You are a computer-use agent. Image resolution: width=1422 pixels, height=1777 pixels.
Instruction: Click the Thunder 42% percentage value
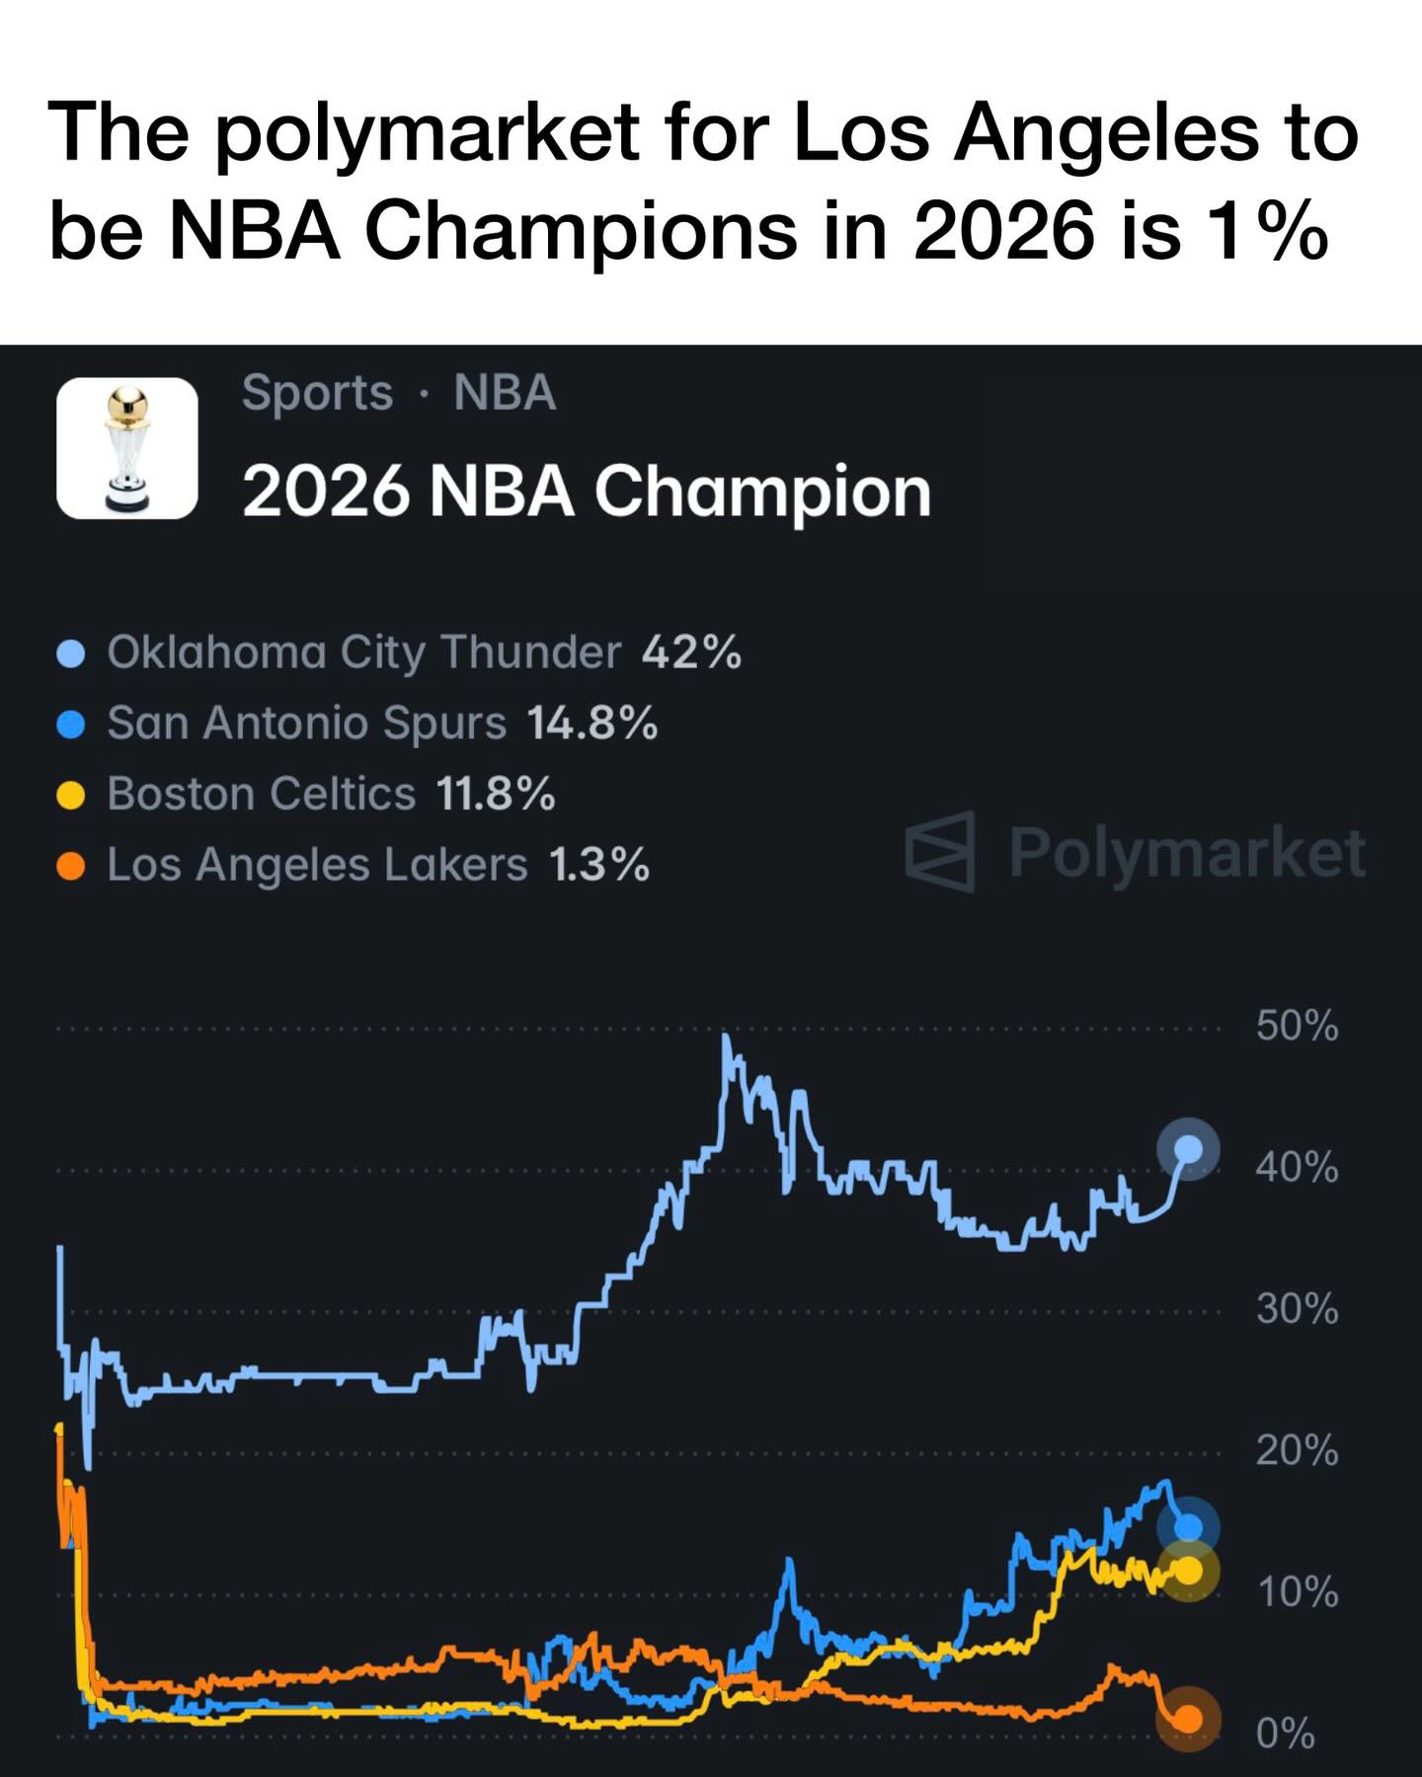coord(691,653)
